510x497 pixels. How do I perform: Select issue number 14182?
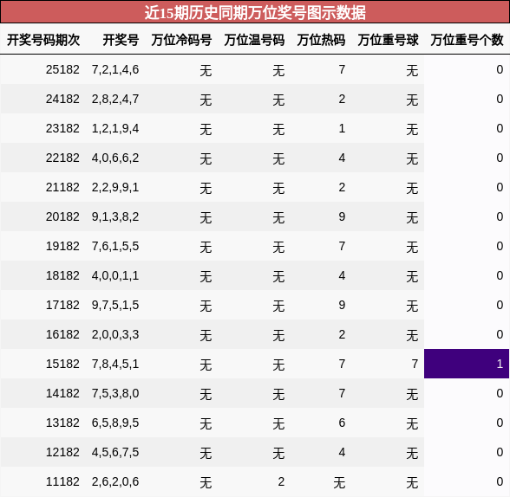[x=62, y=393]
